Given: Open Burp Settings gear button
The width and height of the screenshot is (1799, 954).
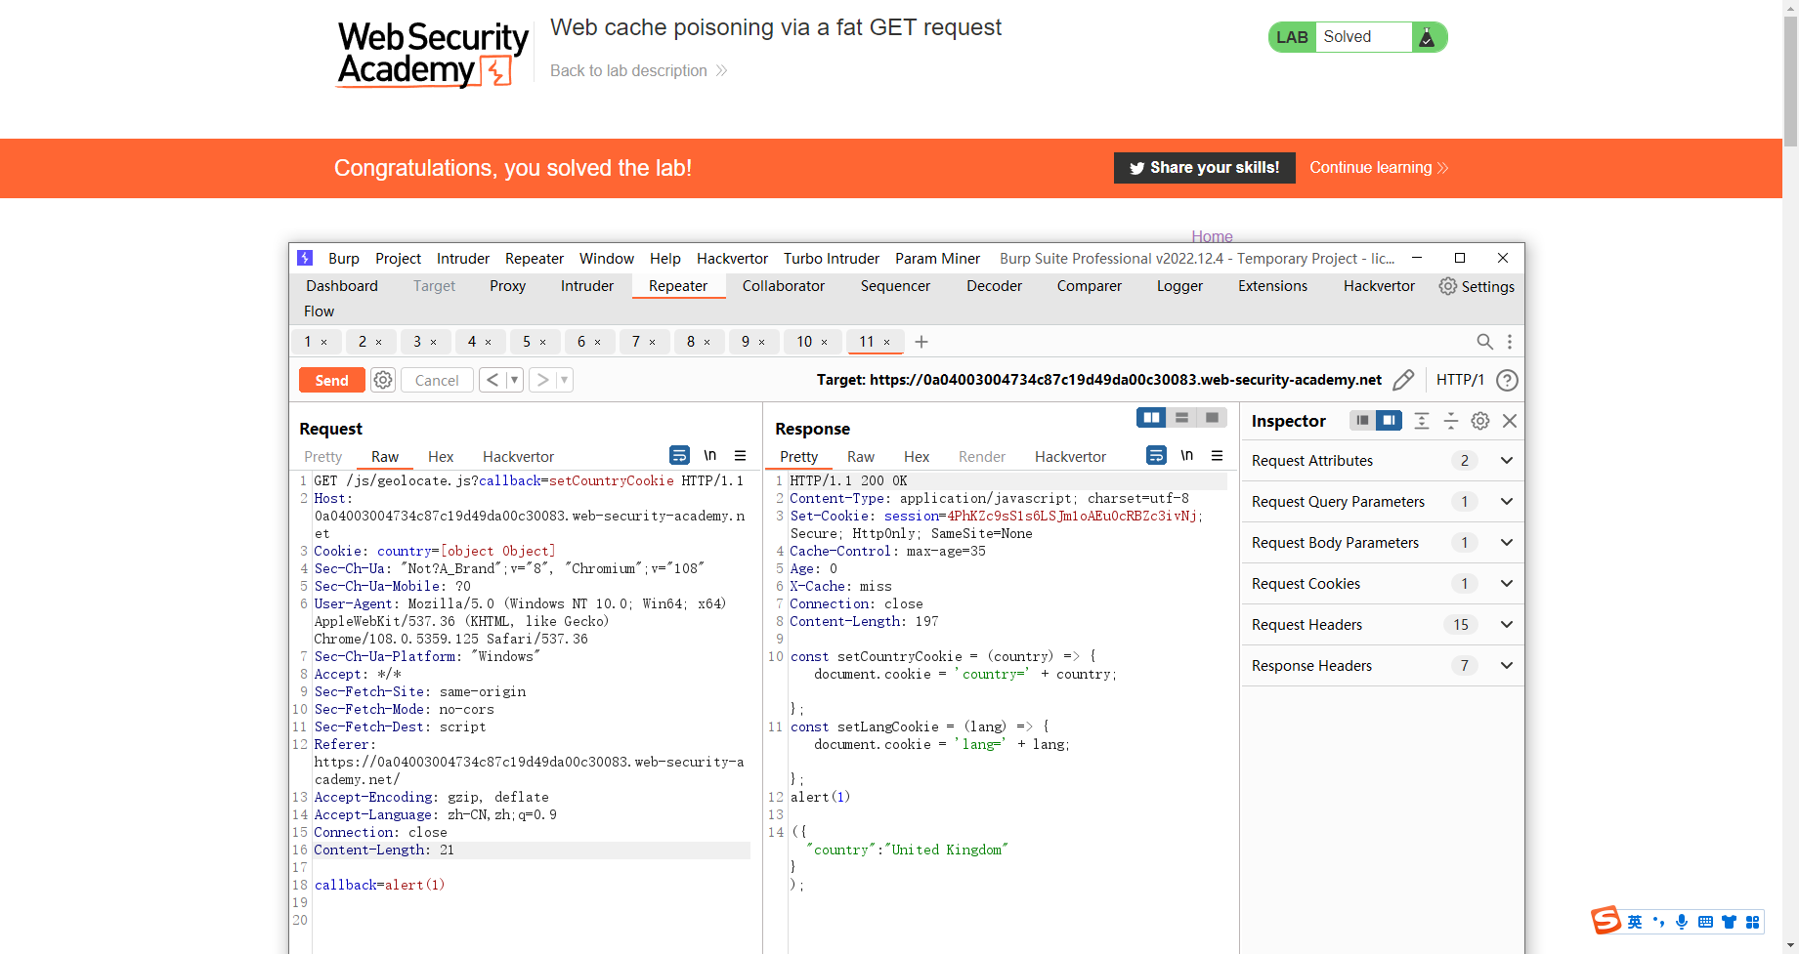Looking at the screenshot, I should tap(1477, 286).
